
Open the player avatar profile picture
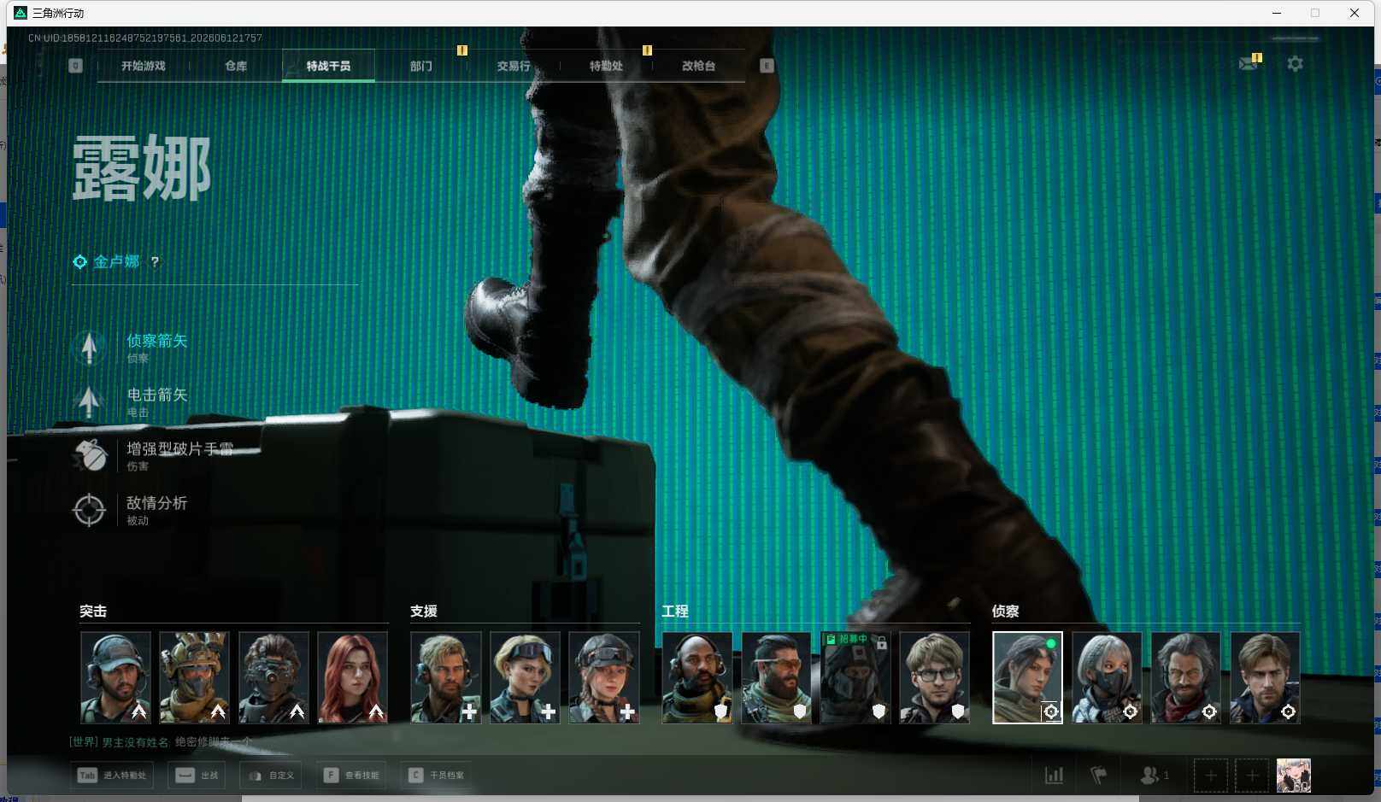[x=1294, y=776]
